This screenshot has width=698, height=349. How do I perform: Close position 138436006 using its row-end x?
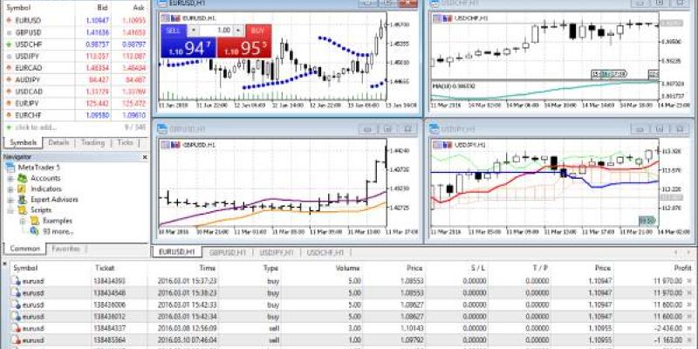[689, 305]
